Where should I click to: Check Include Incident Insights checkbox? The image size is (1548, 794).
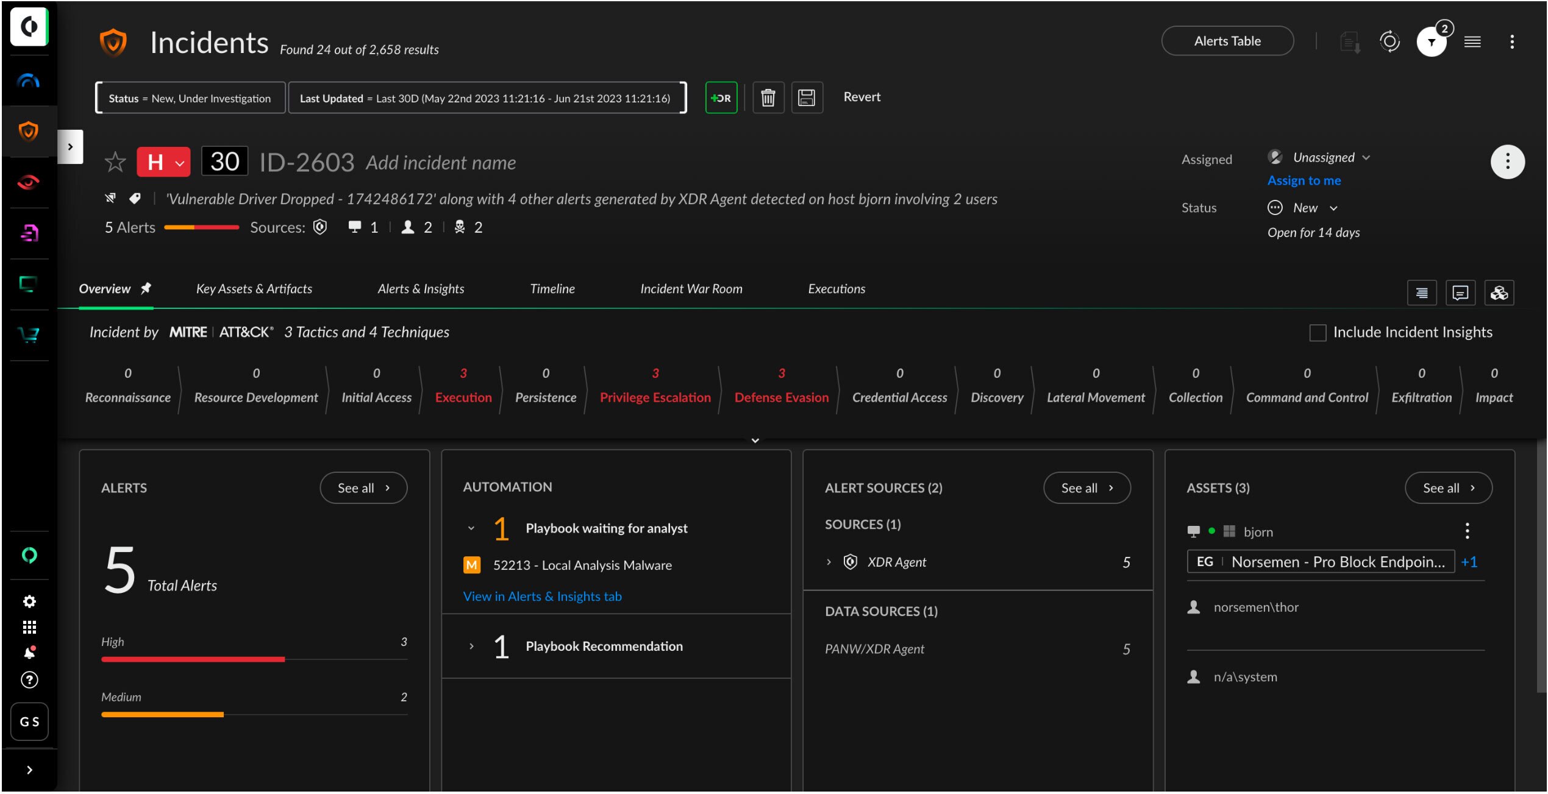(1318, 333)
